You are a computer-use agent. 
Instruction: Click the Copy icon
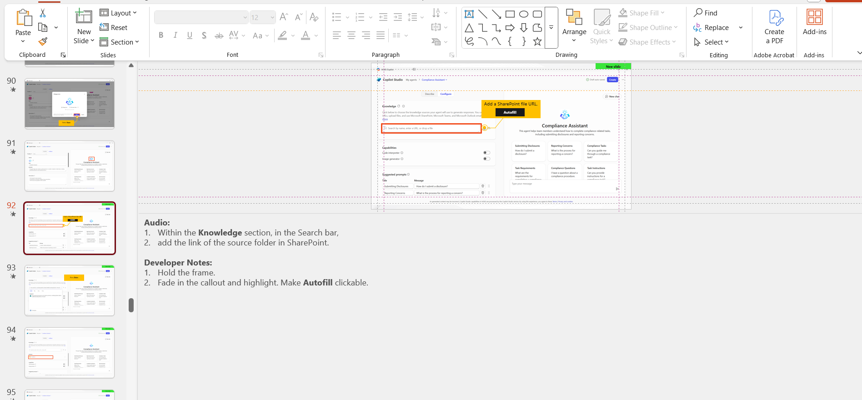click(43, 27)
